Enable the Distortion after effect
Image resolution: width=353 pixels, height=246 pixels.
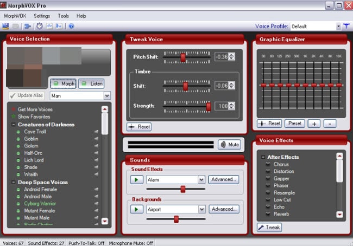tap(268, 171)
